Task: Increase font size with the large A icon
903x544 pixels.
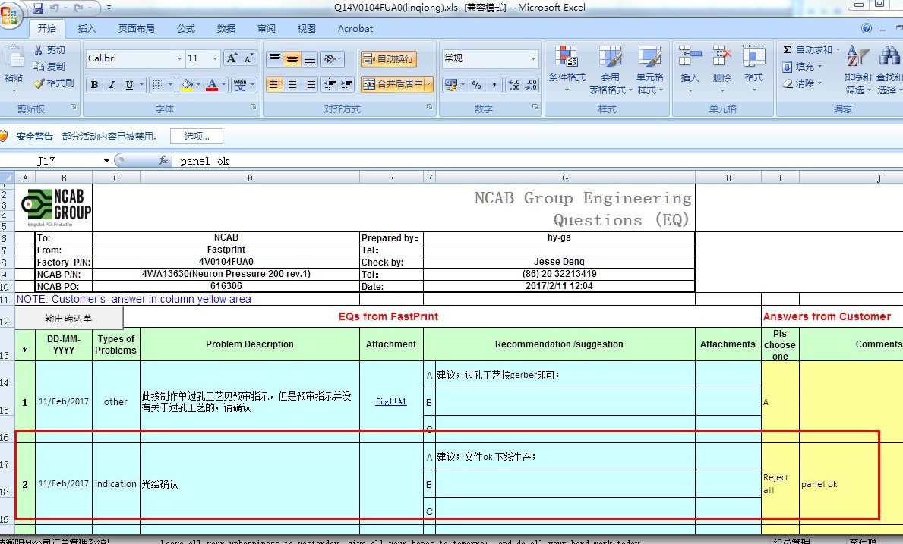Action: 232,58
